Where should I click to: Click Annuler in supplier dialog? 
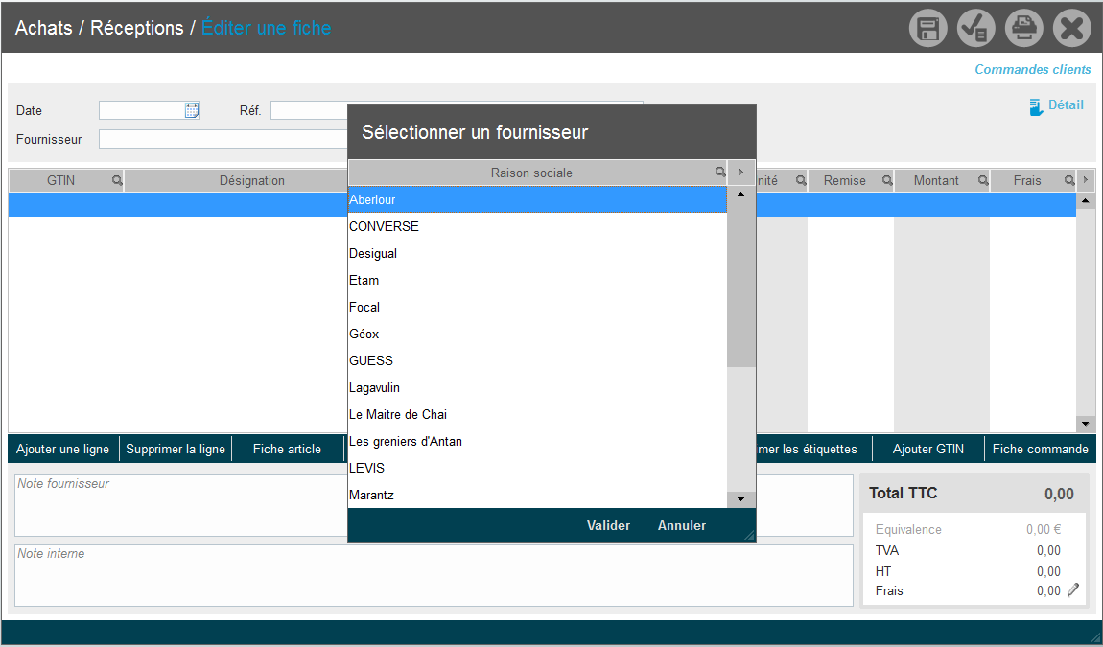682,525
